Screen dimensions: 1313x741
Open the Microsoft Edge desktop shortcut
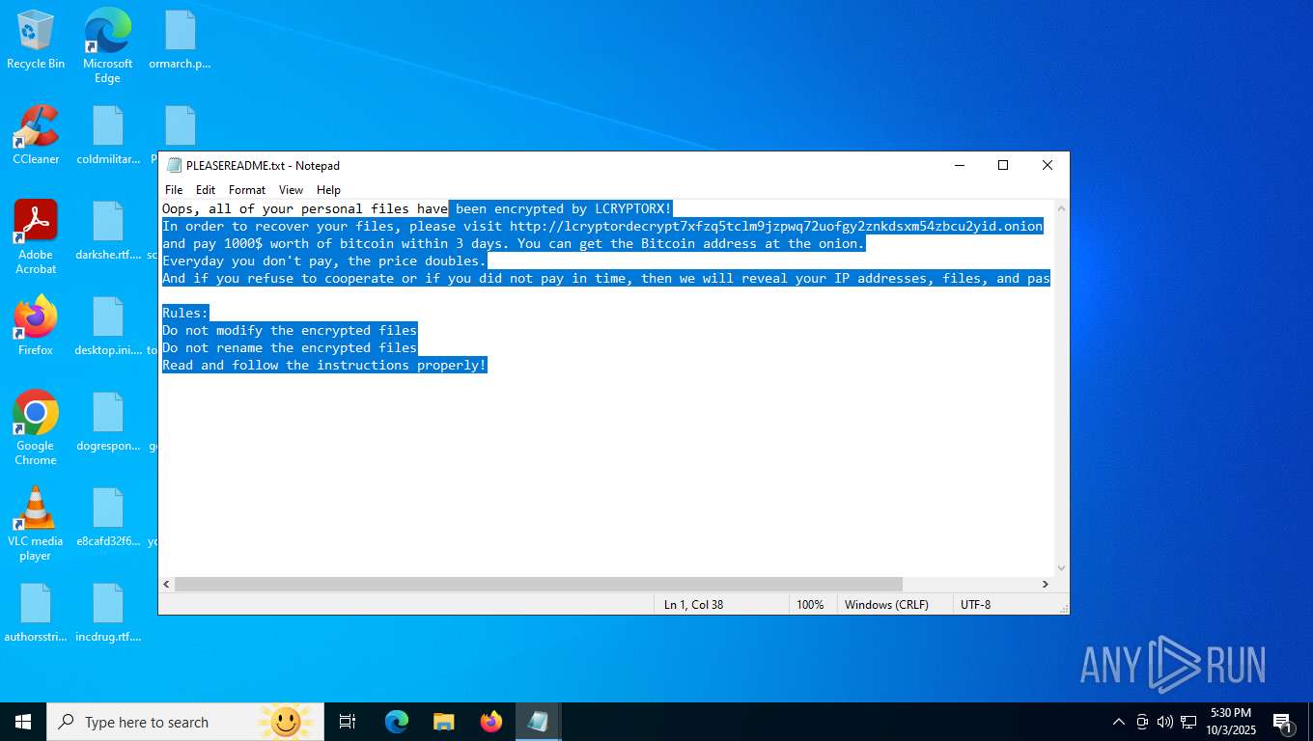point(107,45)
